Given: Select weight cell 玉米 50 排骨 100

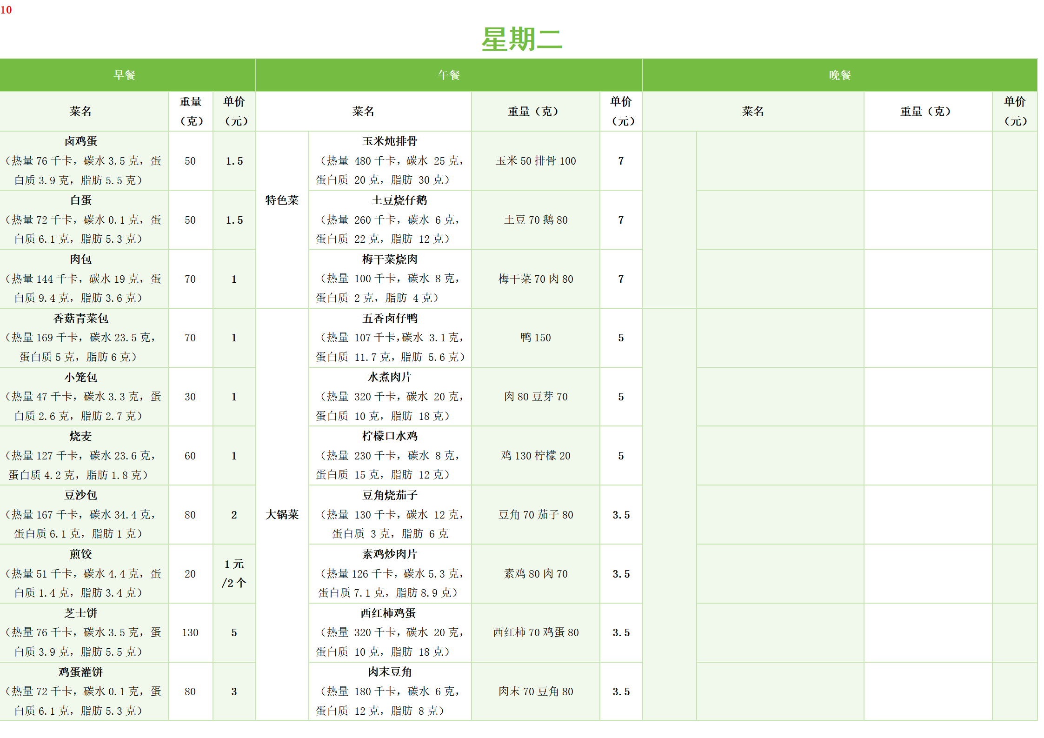Looking at the screenshot, I should [535, 161].
